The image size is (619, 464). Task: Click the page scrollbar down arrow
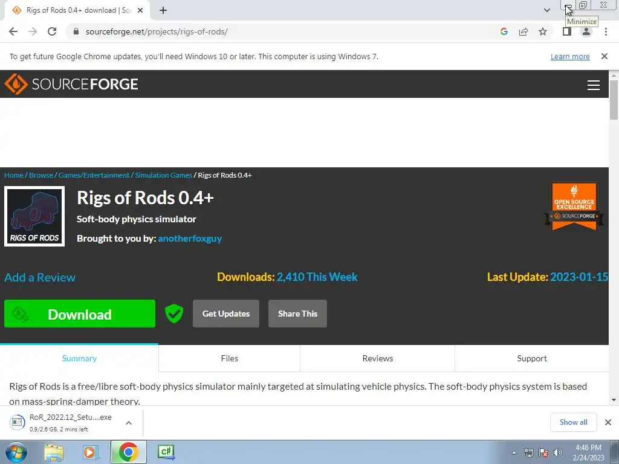(614, 400)
